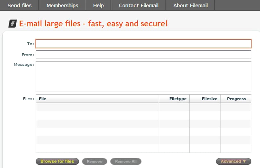Viewport: 260px width, 168px height.
Task: Select the last row in files list
Action: (143, 148)
